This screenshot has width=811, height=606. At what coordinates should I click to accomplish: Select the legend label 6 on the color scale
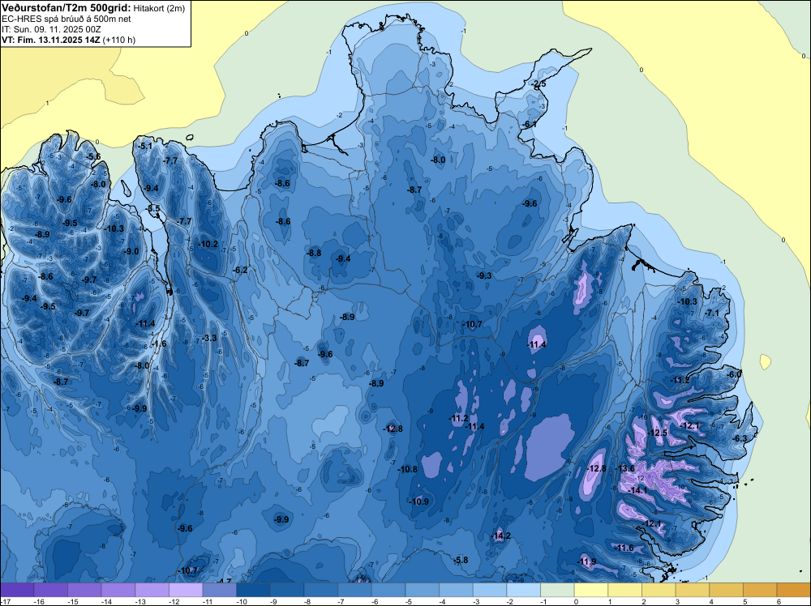pos(779,601)
